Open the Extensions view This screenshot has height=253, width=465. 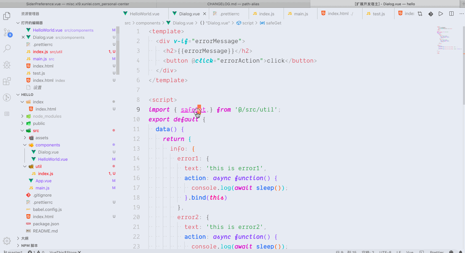point(7,81)
